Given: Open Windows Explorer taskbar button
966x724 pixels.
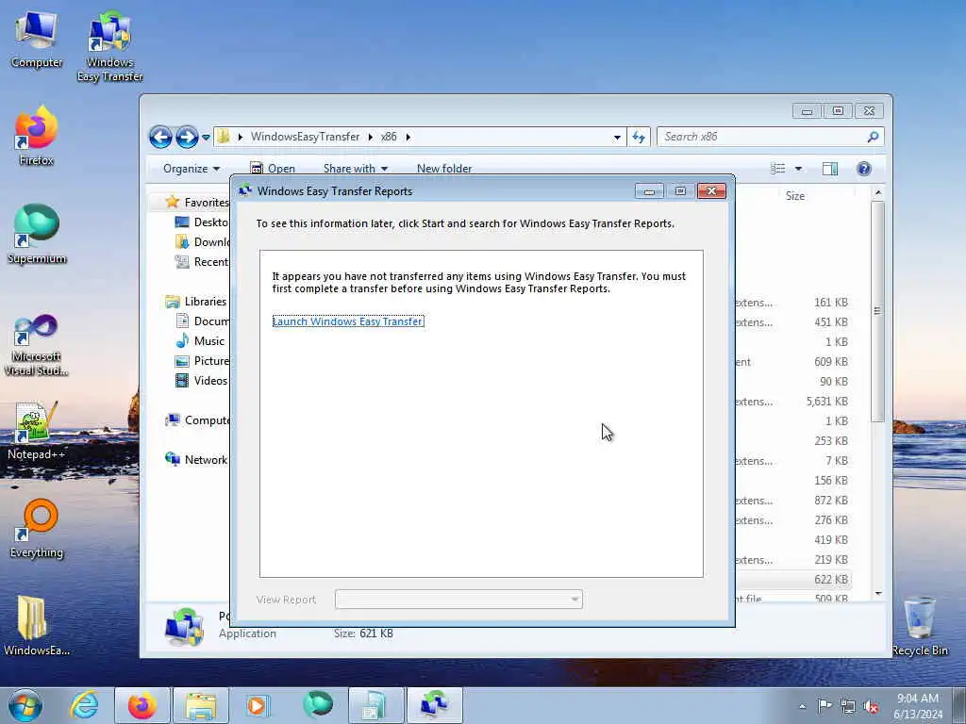Looking at the screenshot, I should click(200, 705).
